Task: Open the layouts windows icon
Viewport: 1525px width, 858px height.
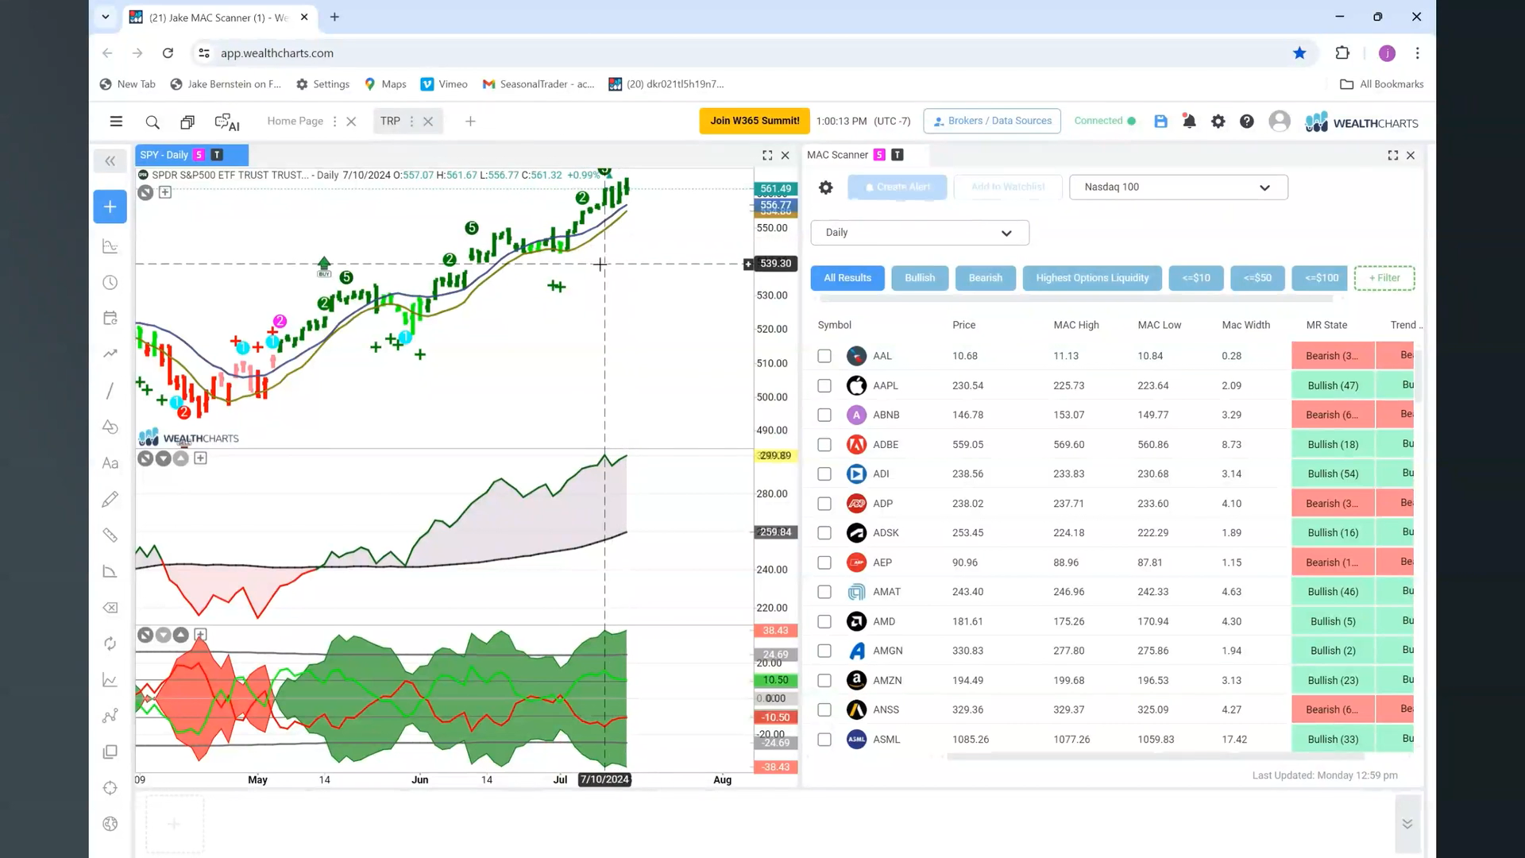Action: (x=187, y=122)
